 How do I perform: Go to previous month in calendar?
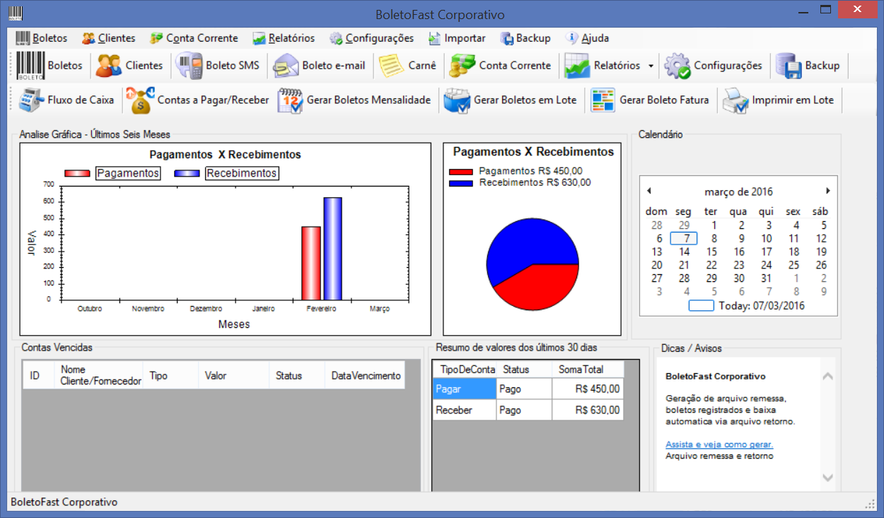click(x=649, y=191)
